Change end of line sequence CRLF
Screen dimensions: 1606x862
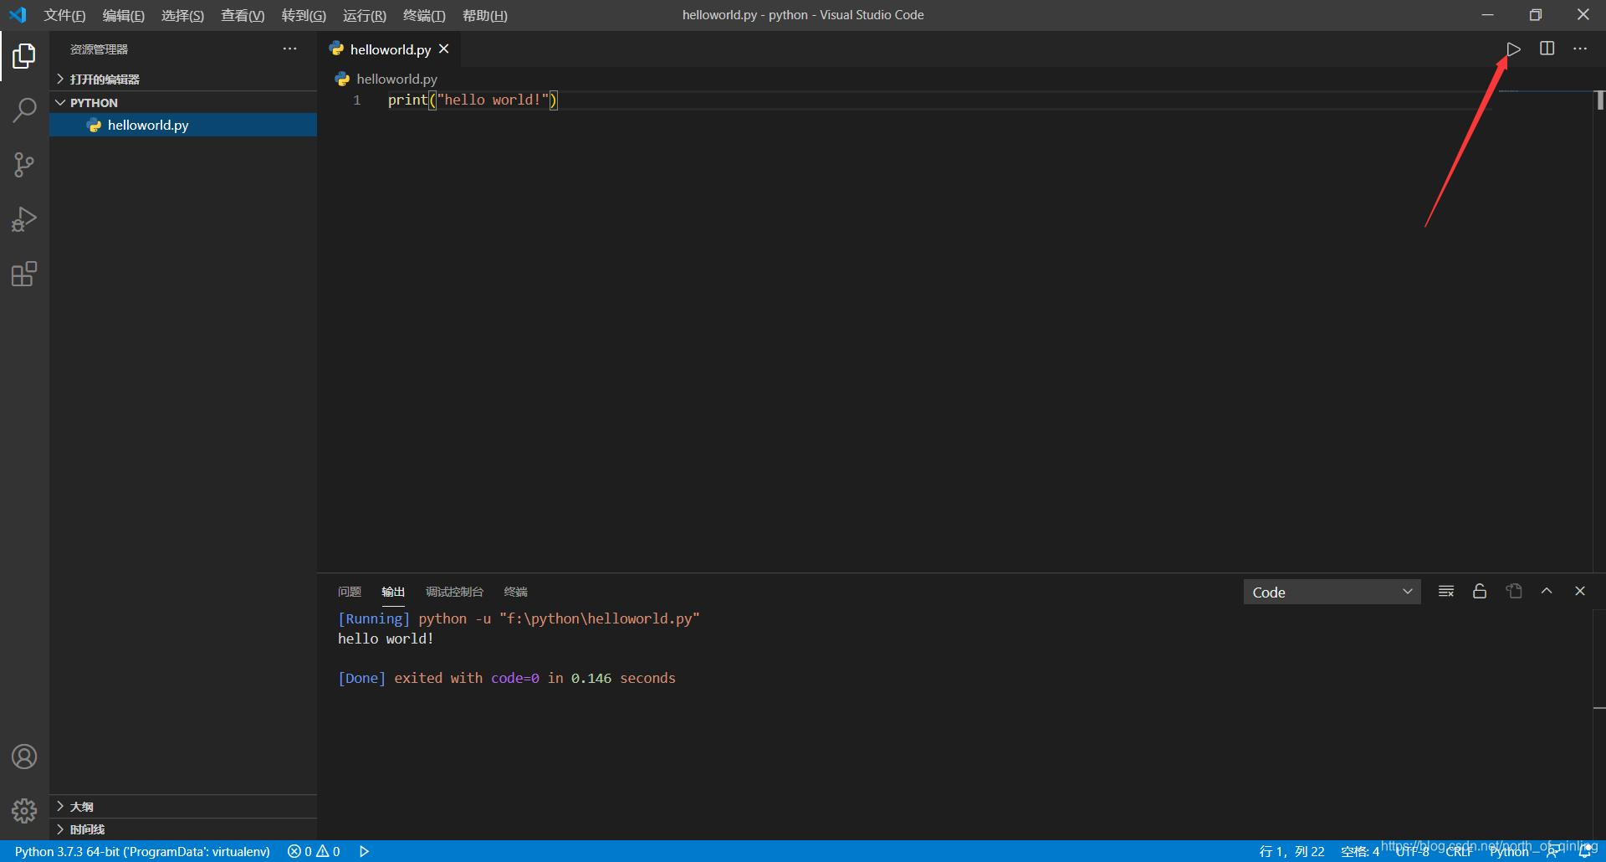1460,851
